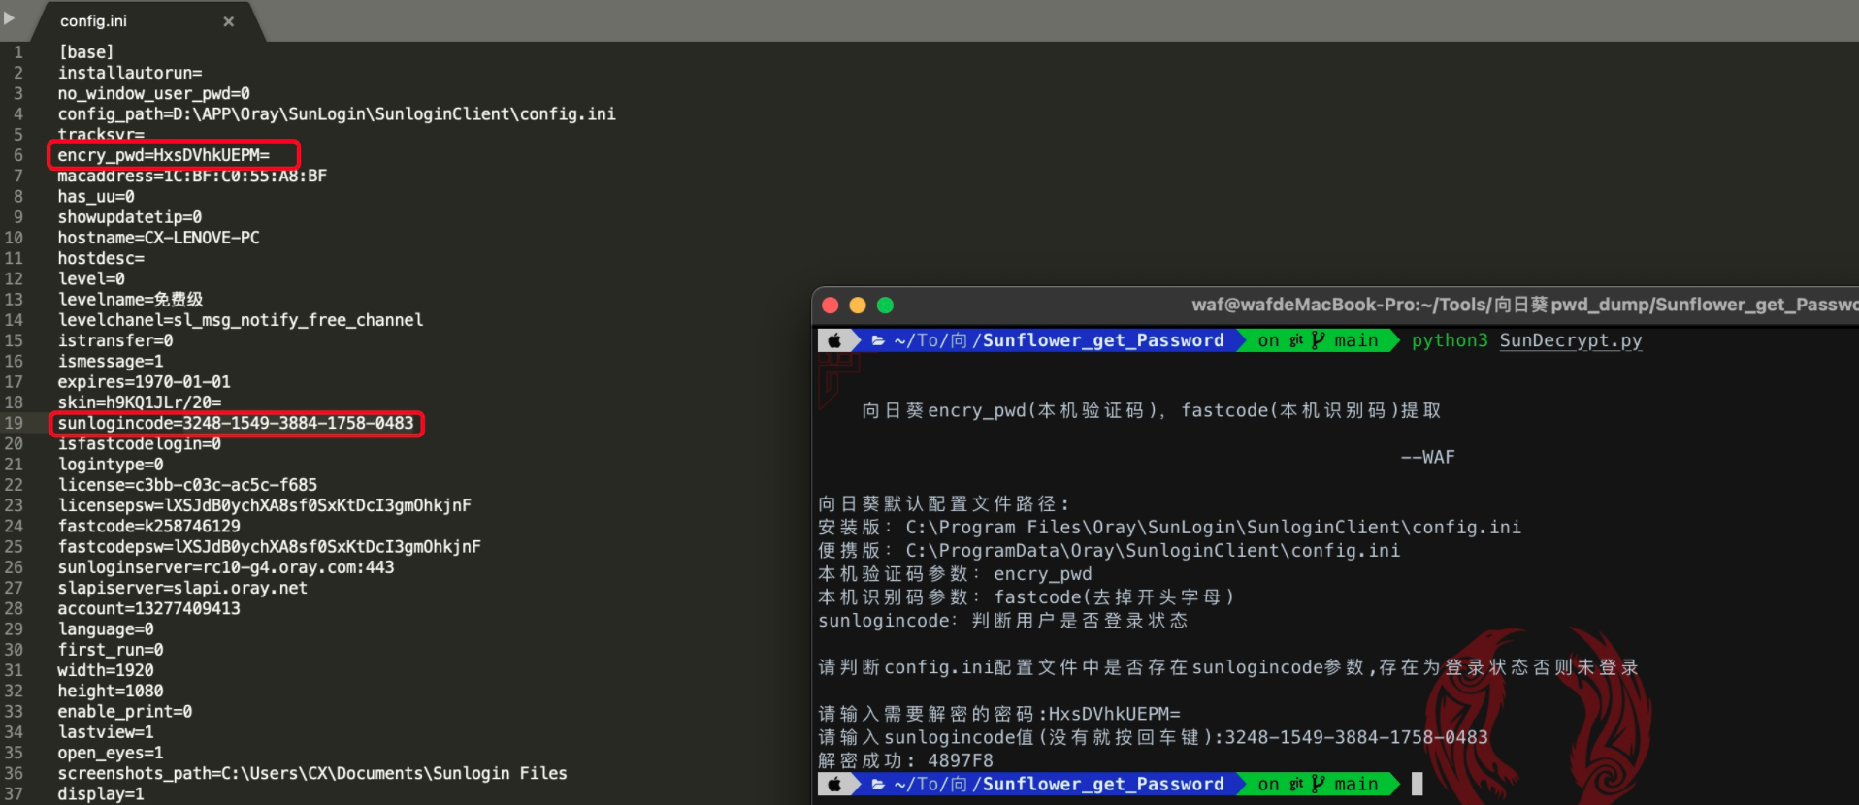Click the 请输入sunlogincode值 input line in terminal

pyautogui.click(x=1153, y=737)
